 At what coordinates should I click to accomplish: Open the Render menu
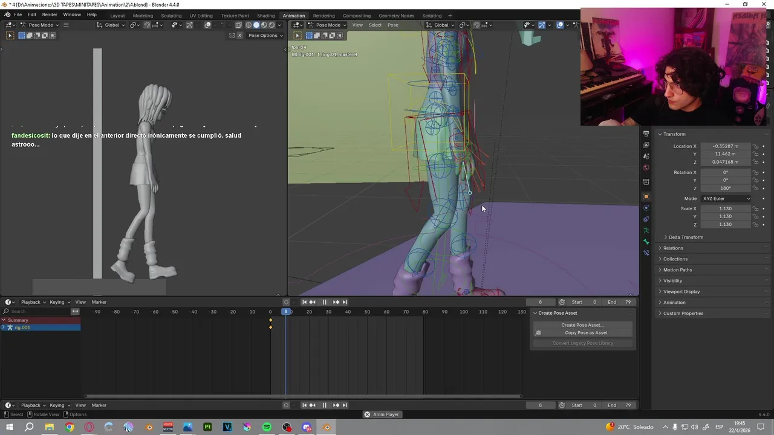[50, 14]
